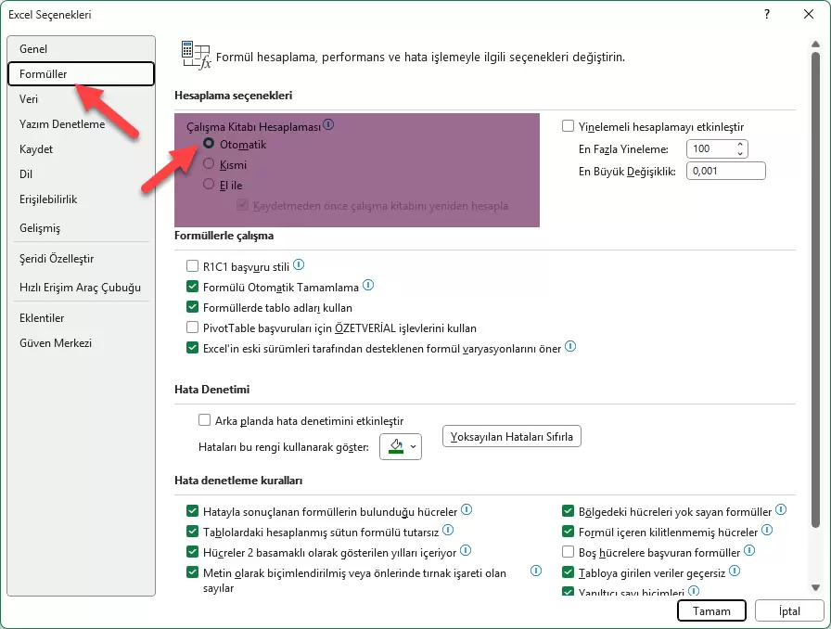Uncheck Tablolardaki hesaplanmış sütun formülü tutarsız

click(x=192, y=532)
